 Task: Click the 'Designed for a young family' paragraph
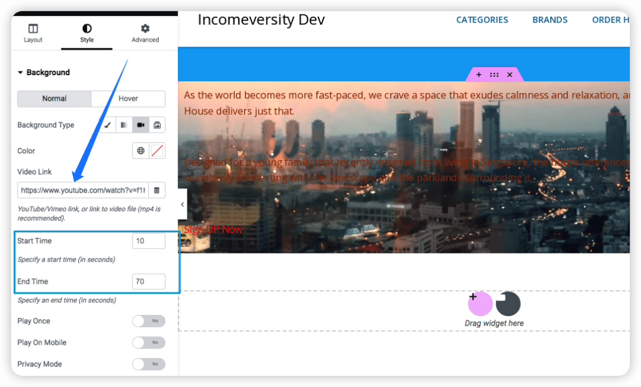407,170
